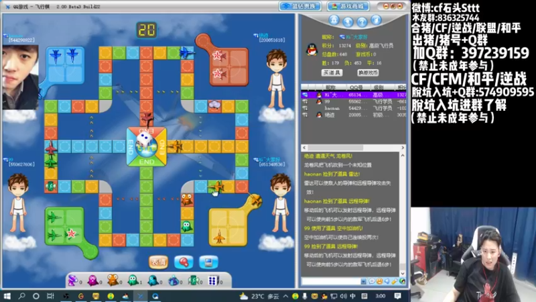
Task: Click right arrow of player list scrollbar
Action: (x=403, y=148)
